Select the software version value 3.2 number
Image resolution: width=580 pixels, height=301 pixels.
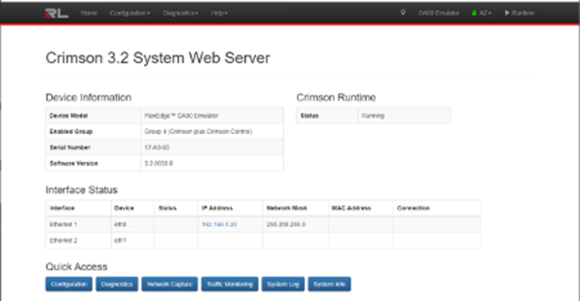tap(212, 164)
